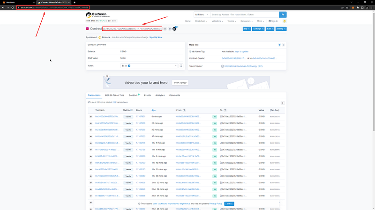This screenshot has height=210, width=375.
Task: Open the browser profile icon
Action: (367, 7)
